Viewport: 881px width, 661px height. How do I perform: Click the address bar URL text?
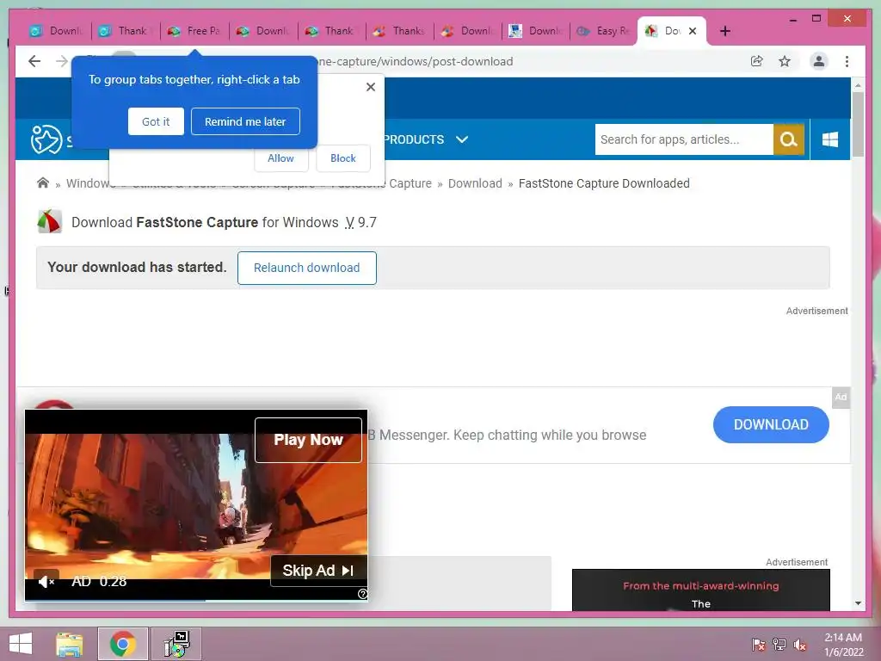click(x=415, y=61)
